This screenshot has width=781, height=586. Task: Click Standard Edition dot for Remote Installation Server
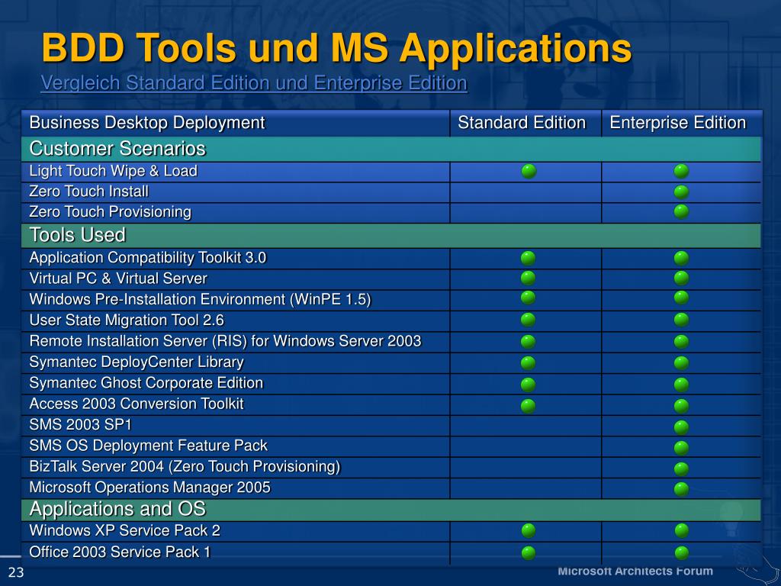coord(529,342)
